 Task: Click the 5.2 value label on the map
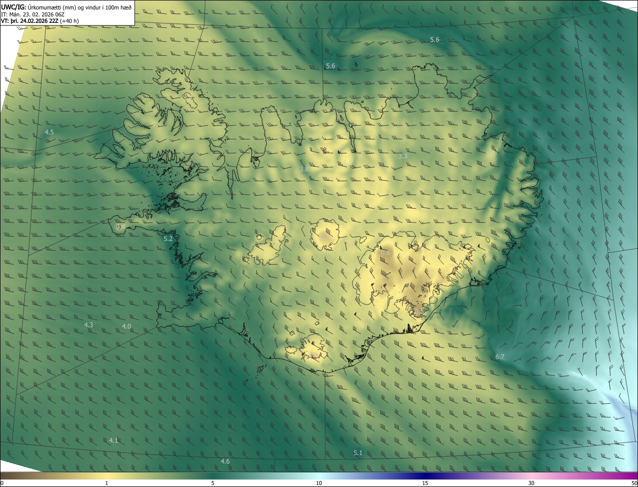[168, 239]
